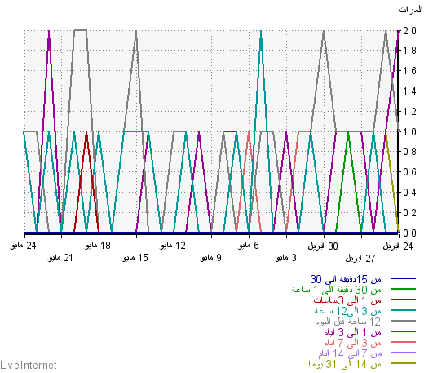Select legend text 'من 14 الى 31 يوما'
424x373 pixels.
point(345,364)
